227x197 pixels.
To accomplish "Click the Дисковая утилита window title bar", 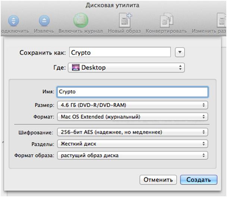I will coord(113,5).
